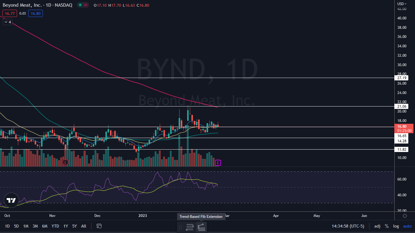Click the blue buy price button 16.80
The height and width of the screenshot is (233, 415).
36,13
